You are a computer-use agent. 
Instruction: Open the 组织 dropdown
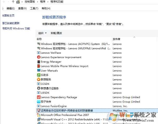[42, 33]
